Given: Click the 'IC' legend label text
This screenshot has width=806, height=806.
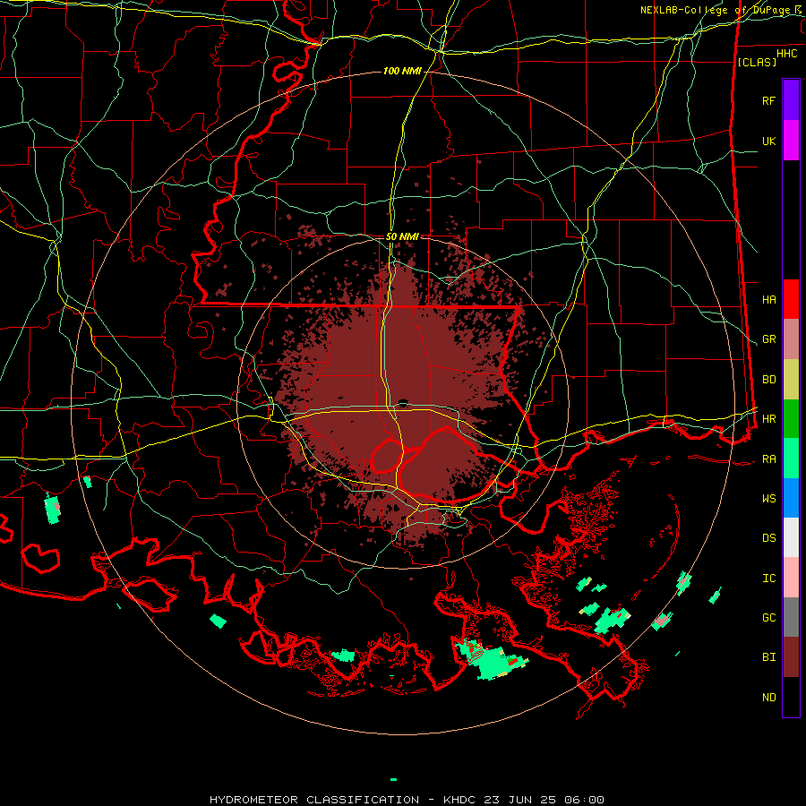Looking at the screenshot, I should click(768, 579).
